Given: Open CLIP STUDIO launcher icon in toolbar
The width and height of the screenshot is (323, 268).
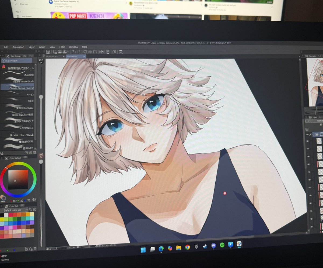Looking at the screenshot, I should 48,52.
